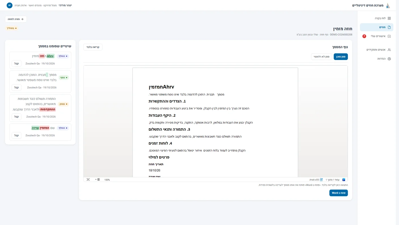Click the פתח ב-Word button
The image size is (399, 225).
point(339,193)
